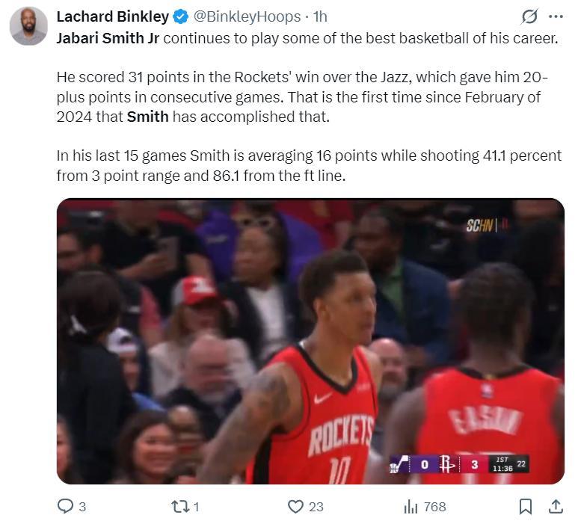The height and width of the screenshot is (521, 578).
Task: Click the like count 23
Action: pyautogui.click(x=316, y=507)
